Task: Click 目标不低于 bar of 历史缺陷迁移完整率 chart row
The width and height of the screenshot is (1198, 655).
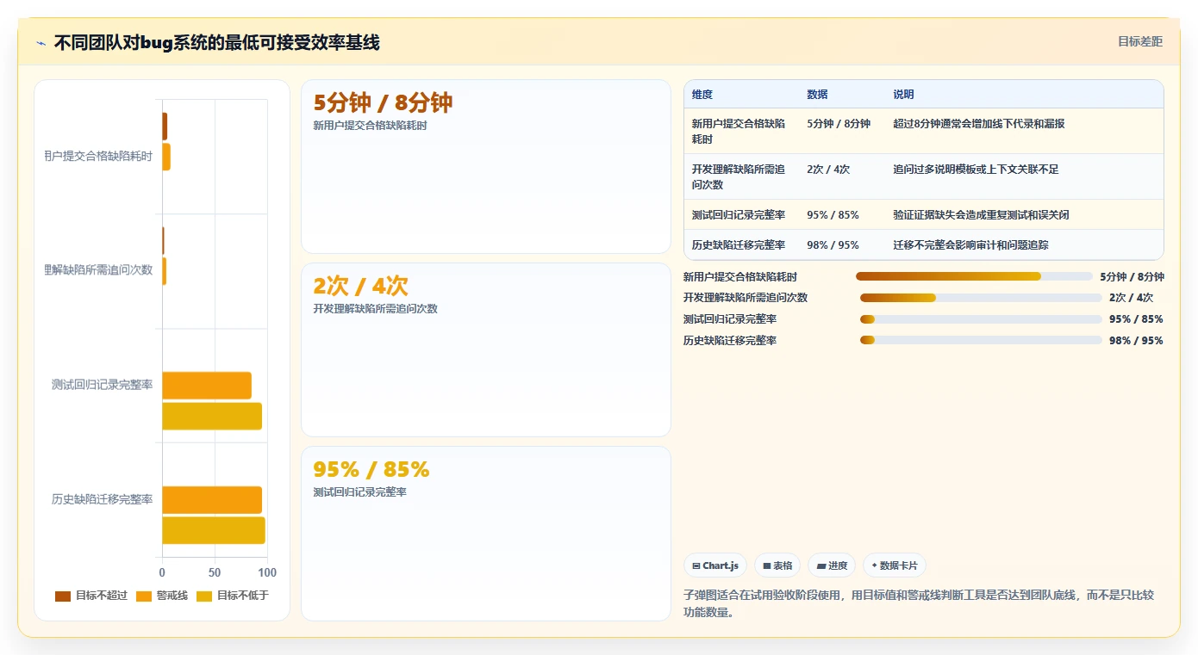Action: tap(214, 531)
